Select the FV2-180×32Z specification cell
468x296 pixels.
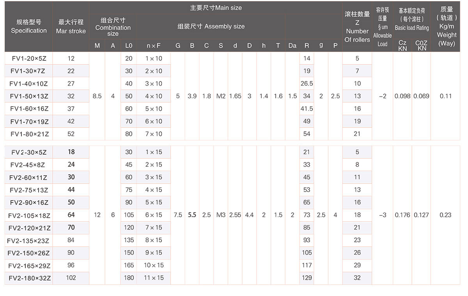pos(29,278)
